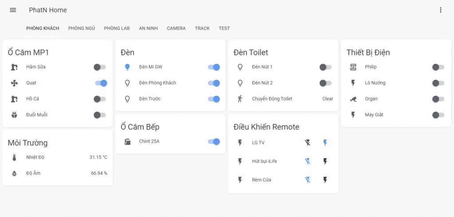Open the PHÒNG LAB tab
Image resolution: width=454 pixels, height=217 pixels.
pos(117,28)
